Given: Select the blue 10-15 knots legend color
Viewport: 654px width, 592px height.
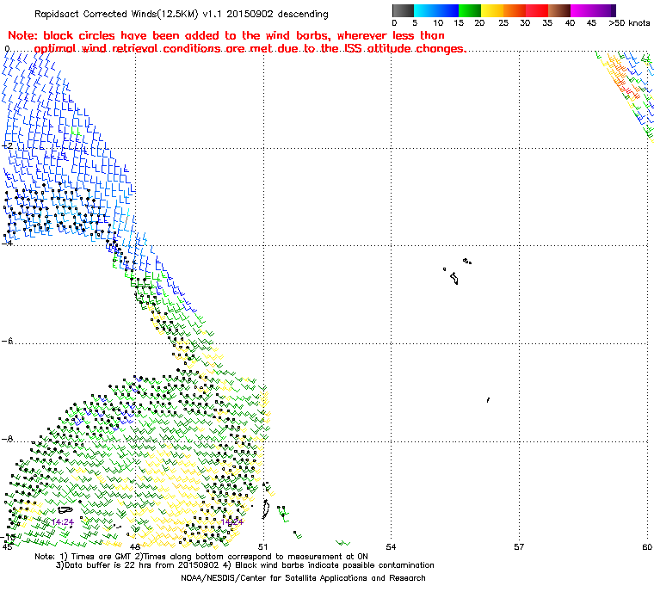Looking at the screenshot, I should click(447, 10).
